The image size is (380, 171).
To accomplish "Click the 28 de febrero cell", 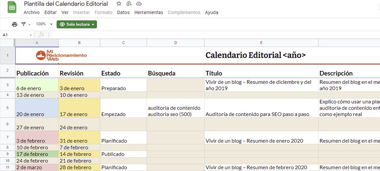I will click(x=79, y=167).
